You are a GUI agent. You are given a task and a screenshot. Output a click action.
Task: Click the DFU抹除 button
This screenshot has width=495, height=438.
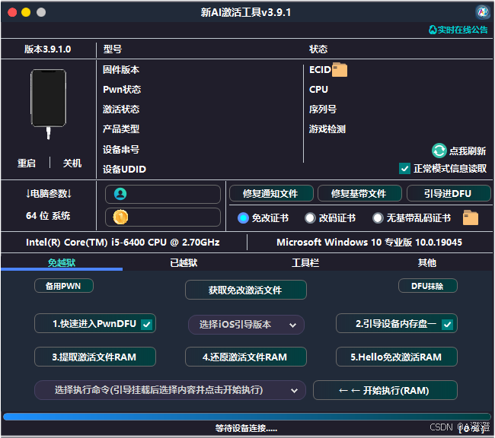(x=428, y=286)
